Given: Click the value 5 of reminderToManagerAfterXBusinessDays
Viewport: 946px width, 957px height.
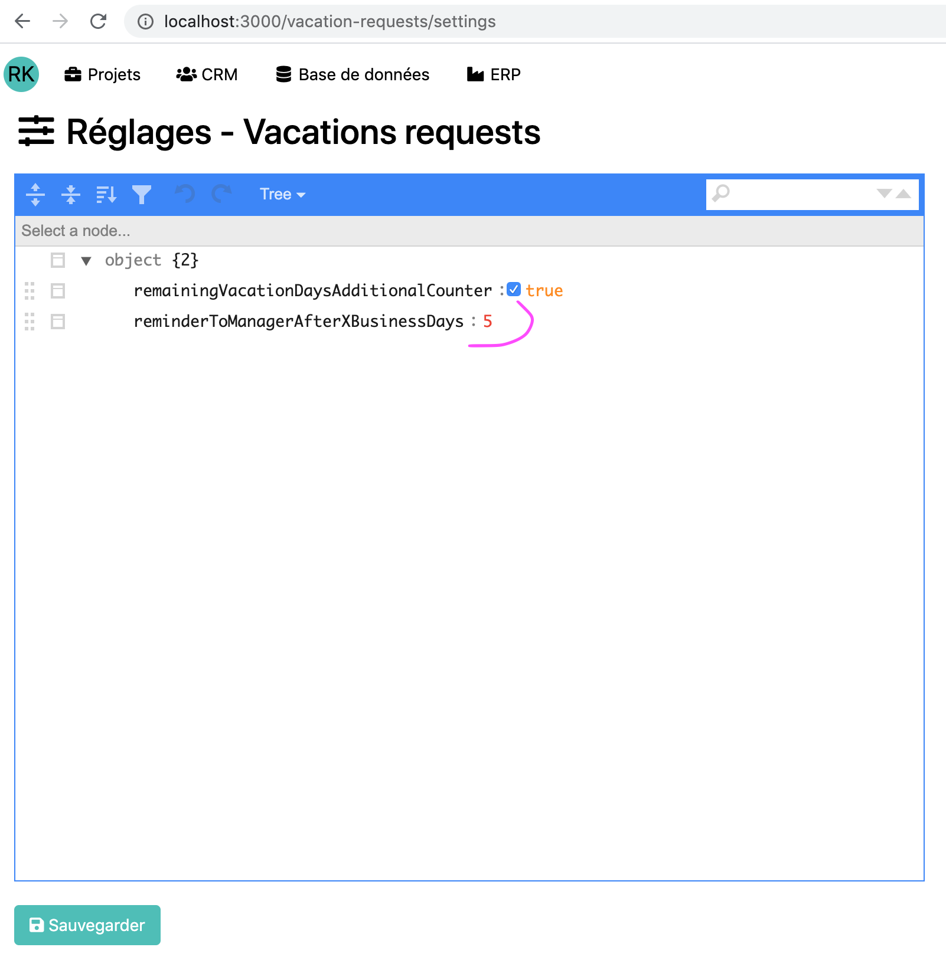Looking at the screenshot, I should (x=487, y=322).
